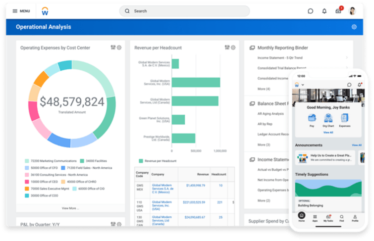374x241 pixels.
Task: Click the $48,579,824 total amount
Action: [72, 102]
